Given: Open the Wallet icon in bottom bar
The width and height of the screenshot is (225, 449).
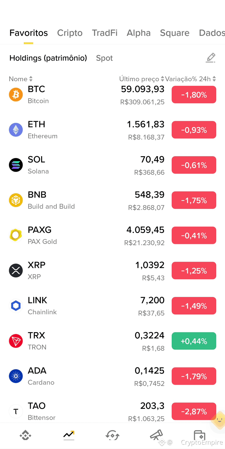Looking at the screenshot, I should pyautogui.click(x=199, y=435).
